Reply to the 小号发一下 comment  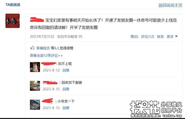[66, 108]
